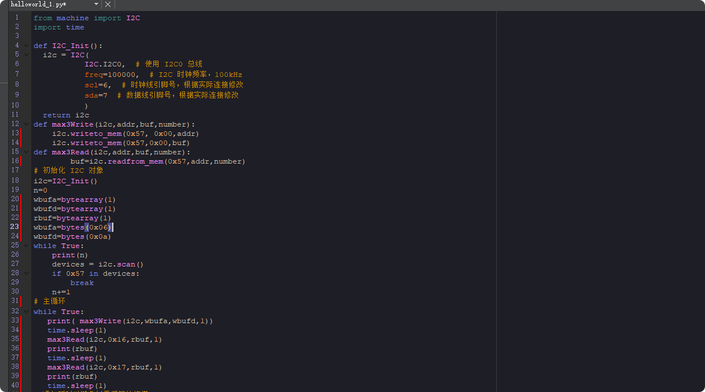
Task: Click the 'i2c=I2C_Init()' line
Action: click(x=66, y=181)
